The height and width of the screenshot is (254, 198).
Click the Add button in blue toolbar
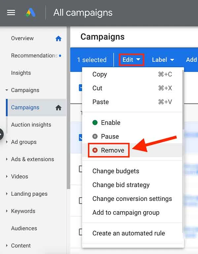point(192,60)
